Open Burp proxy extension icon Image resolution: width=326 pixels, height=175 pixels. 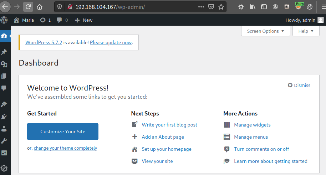tap(298, 6)
